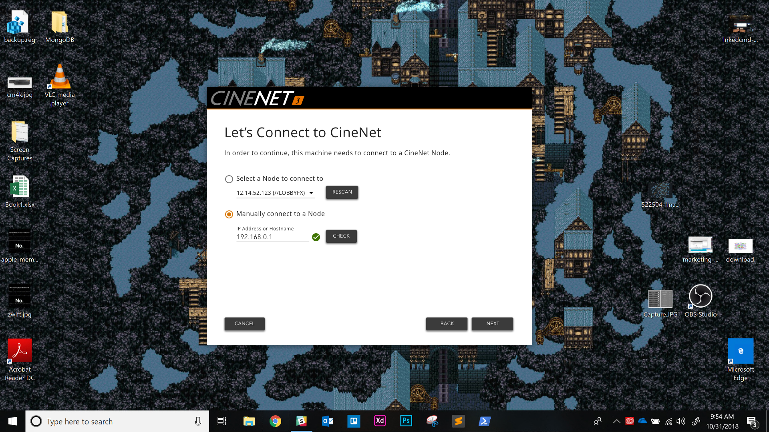Click the CANCEL button
769x432 pixels.
coord(244,324)
